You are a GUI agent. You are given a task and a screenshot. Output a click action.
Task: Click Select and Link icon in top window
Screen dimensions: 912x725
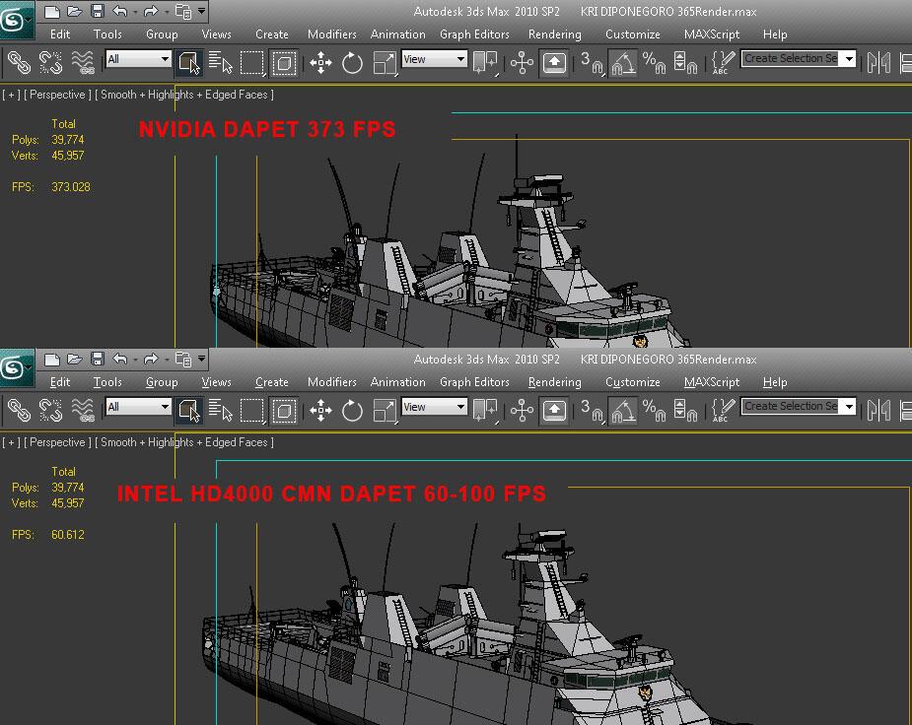[19, 63]
